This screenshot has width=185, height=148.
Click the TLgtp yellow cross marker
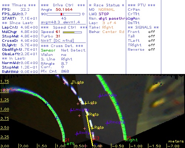(72, 84)
